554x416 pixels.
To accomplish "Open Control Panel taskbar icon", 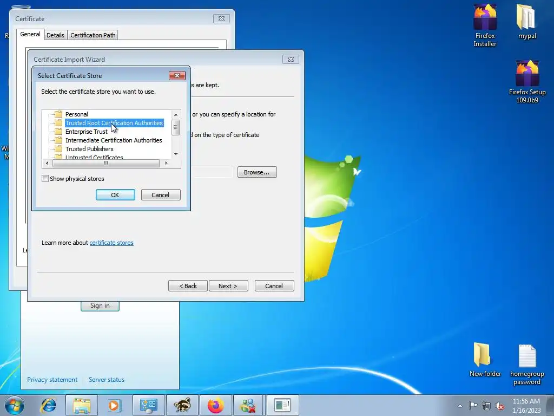I will tap(148, 405).
